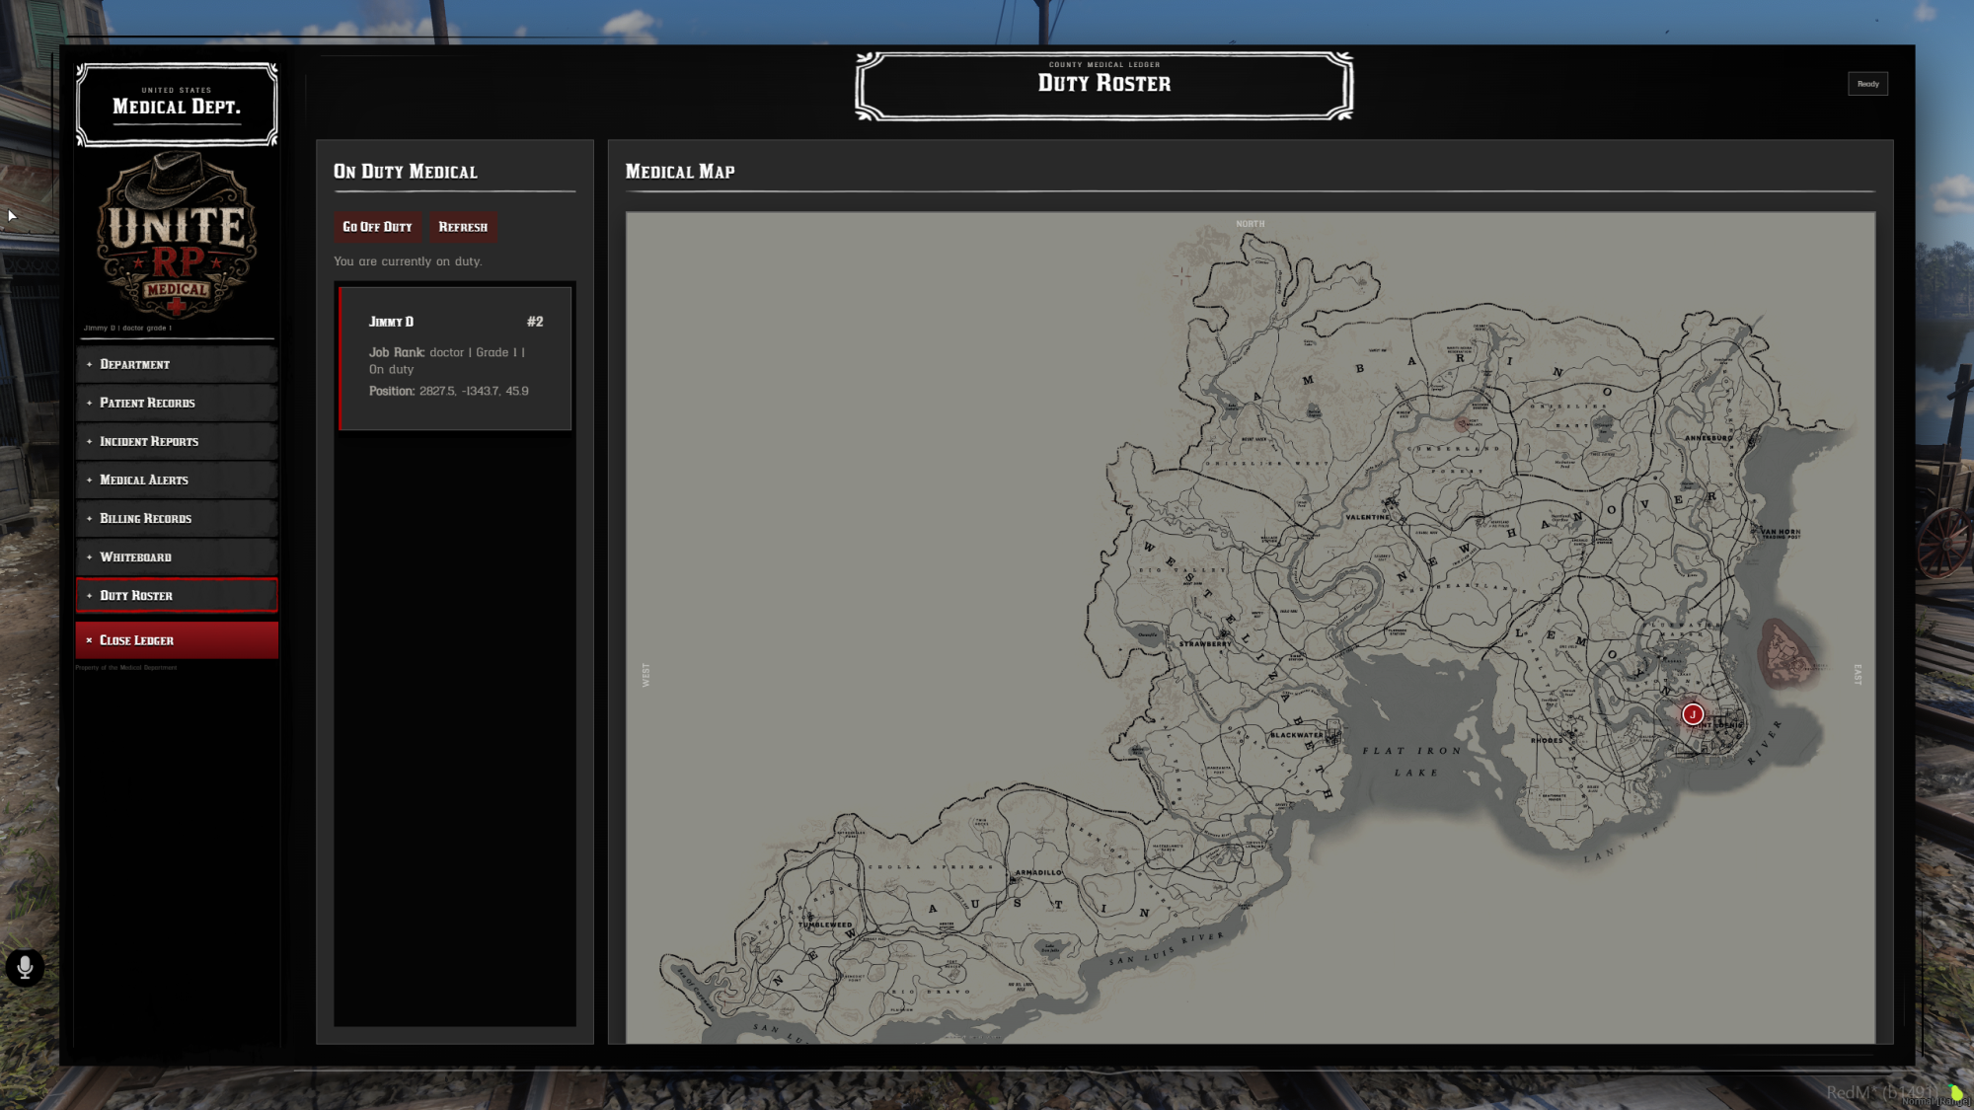The width and height of the screenshot is (1974, 1110).
Task: Open the Department section
Action: tap(177, 364)
